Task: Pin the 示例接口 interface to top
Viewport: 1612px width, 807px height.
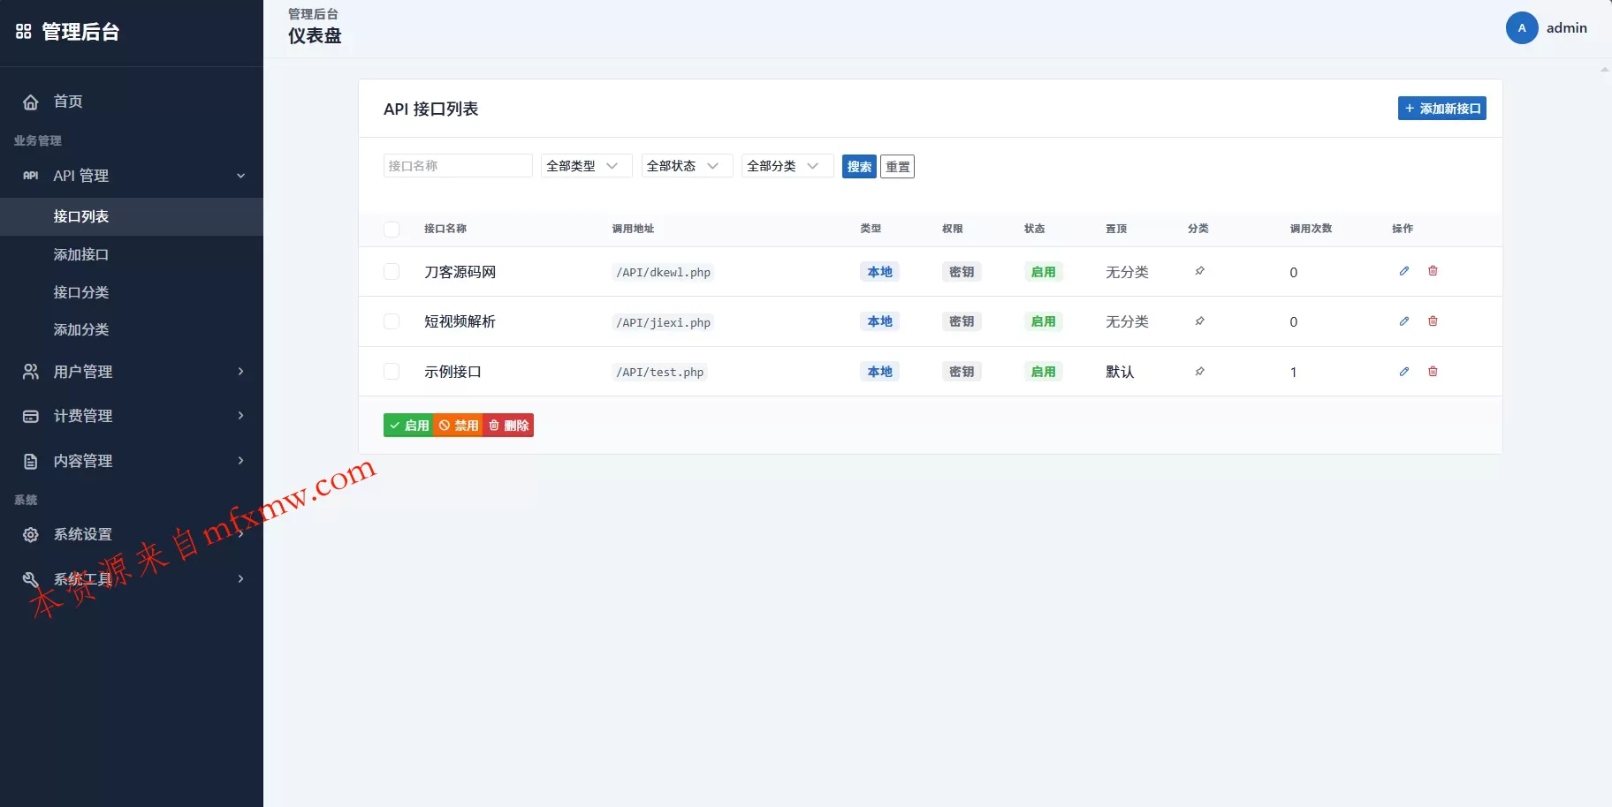Action: point(1199,372)
